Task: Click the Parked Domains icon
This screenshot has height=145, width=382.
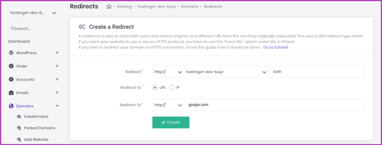Action: point(19,128)
